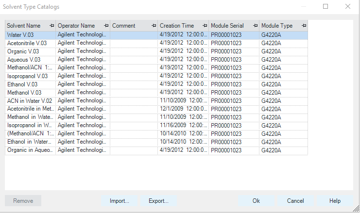Screen dimensions: 360x213
Task: Open Help for solvent catalogs
Action: [x=335, y=201]
